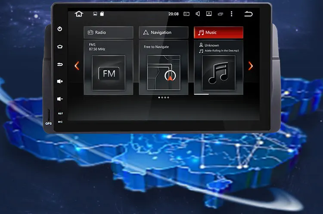Tap the Adele-Rolling in the Dee.mp3 title

(222, 50)
